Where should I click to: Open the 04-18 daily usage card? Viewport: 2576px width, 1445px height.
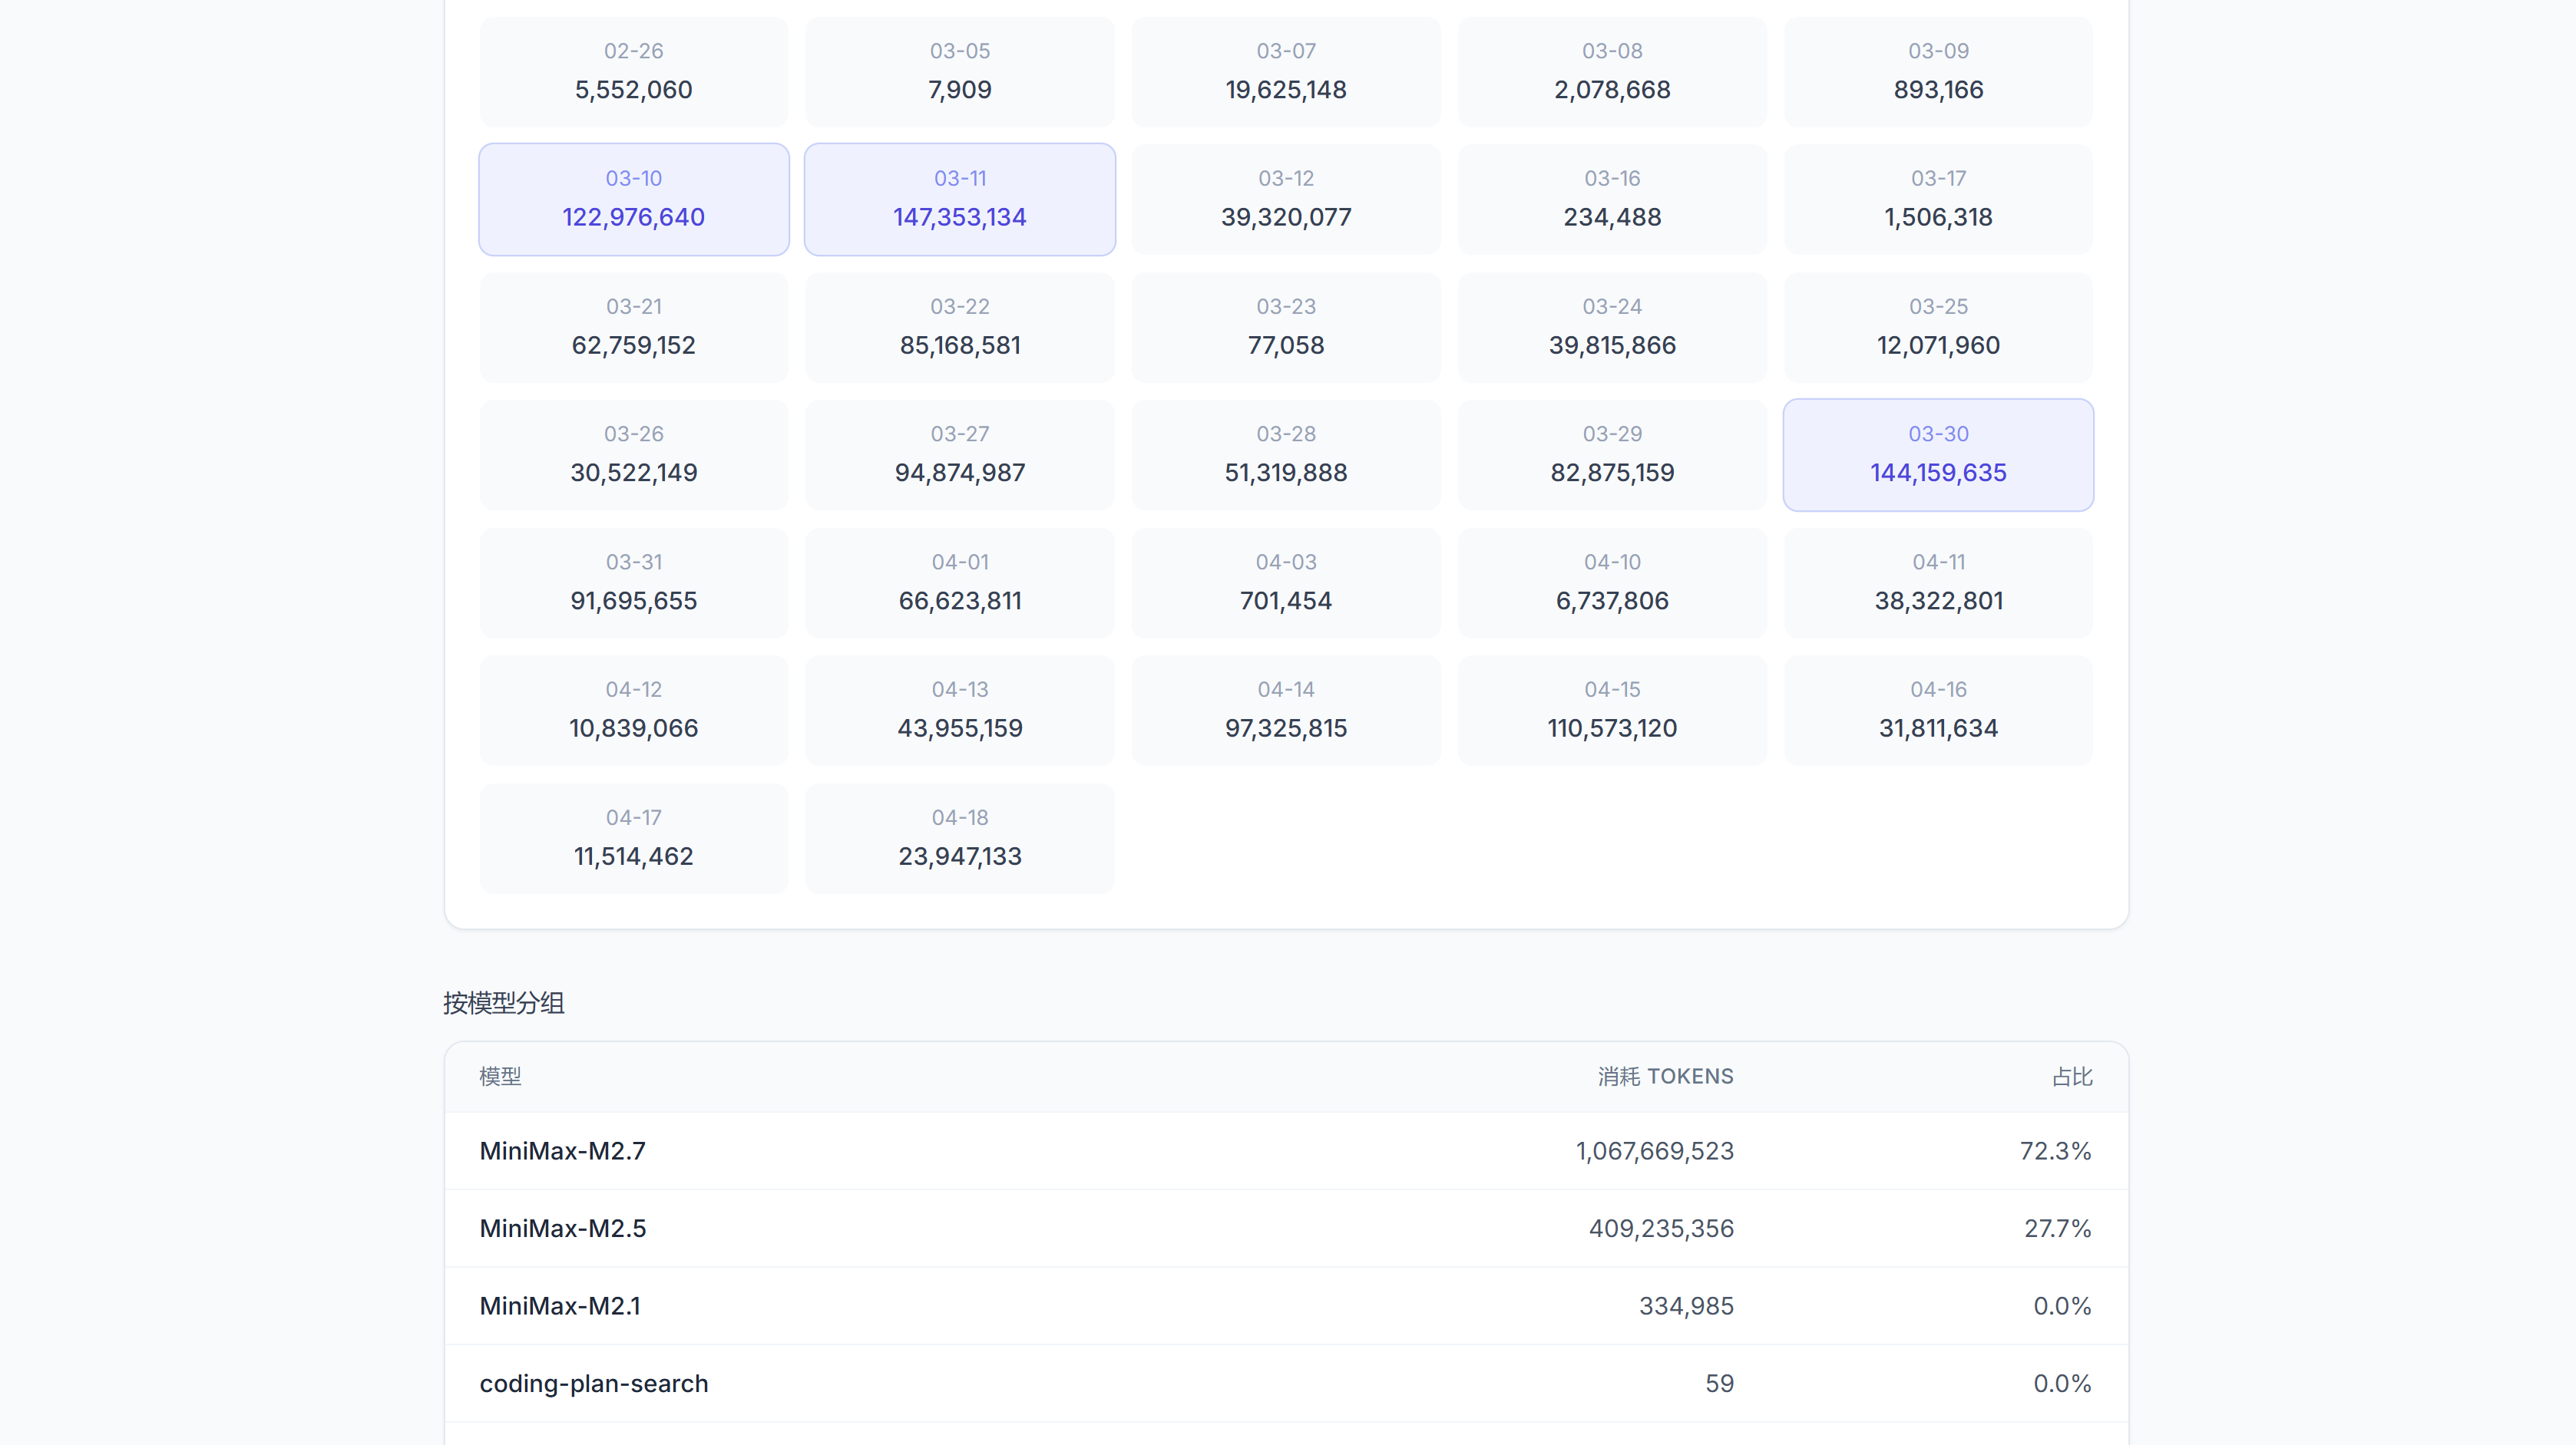[960, 839]
